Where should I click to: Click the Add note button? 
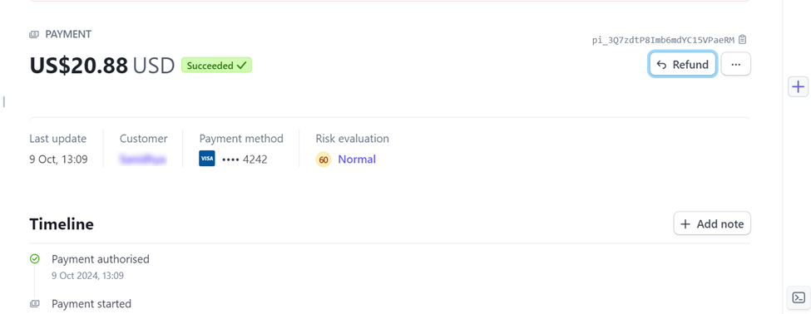coord(712,223)
